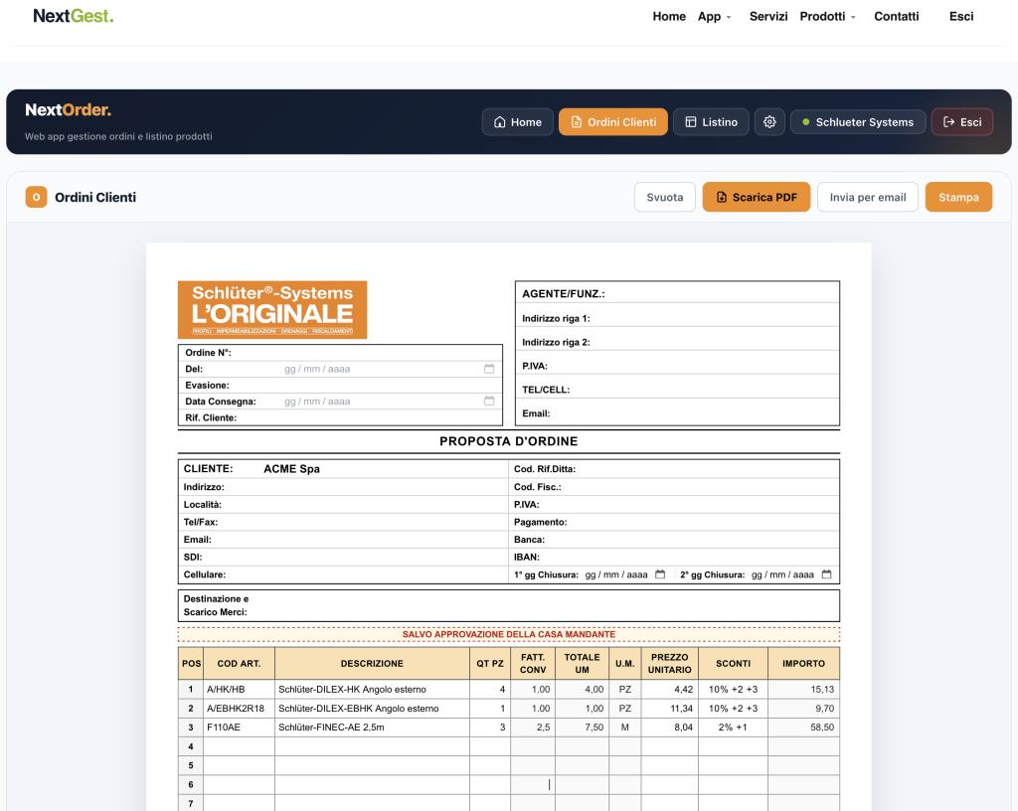Open calendar picker for Data Consegna
The width and height of the screenshot is (1018, 811).
[x=489, y=401]
